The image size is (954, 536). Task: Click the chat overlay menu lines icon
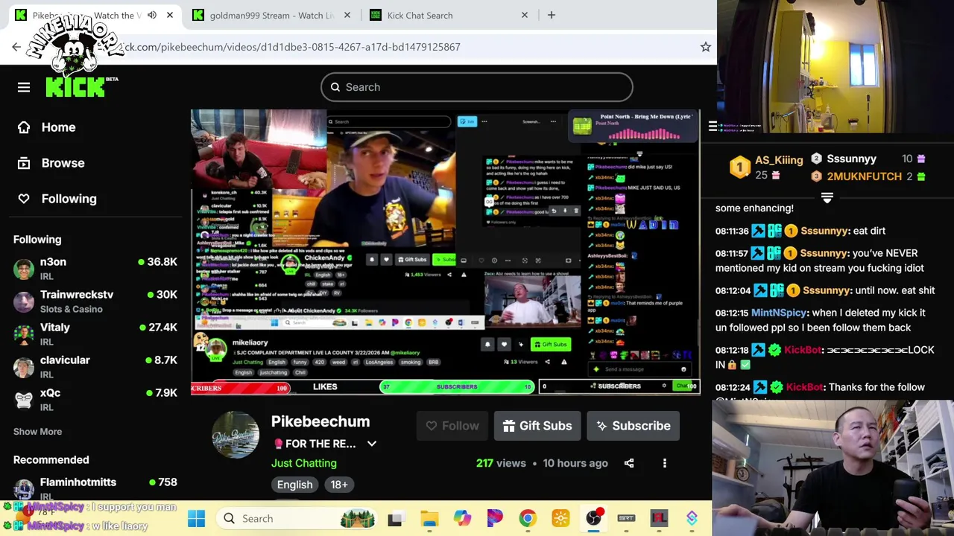713,126
